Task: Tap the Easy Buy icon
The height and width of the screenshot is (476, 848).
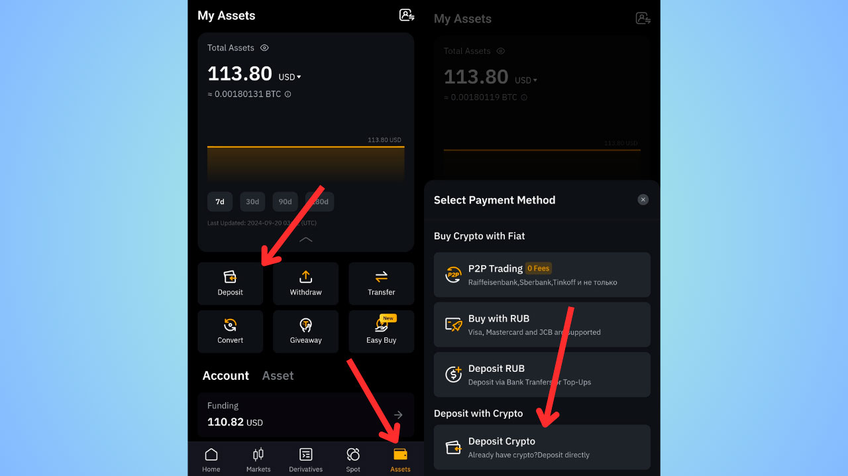Action: click(381, 326)
